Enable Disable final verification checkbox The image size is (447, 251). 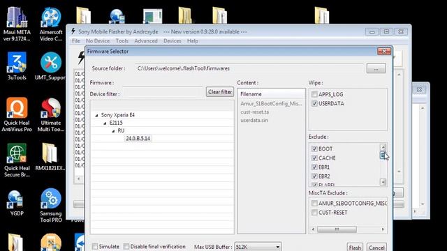[126, 246]
